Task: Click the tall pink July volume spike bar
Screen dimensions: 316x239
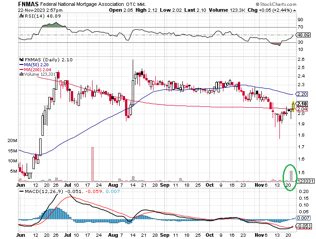Action: click(93, 164)
